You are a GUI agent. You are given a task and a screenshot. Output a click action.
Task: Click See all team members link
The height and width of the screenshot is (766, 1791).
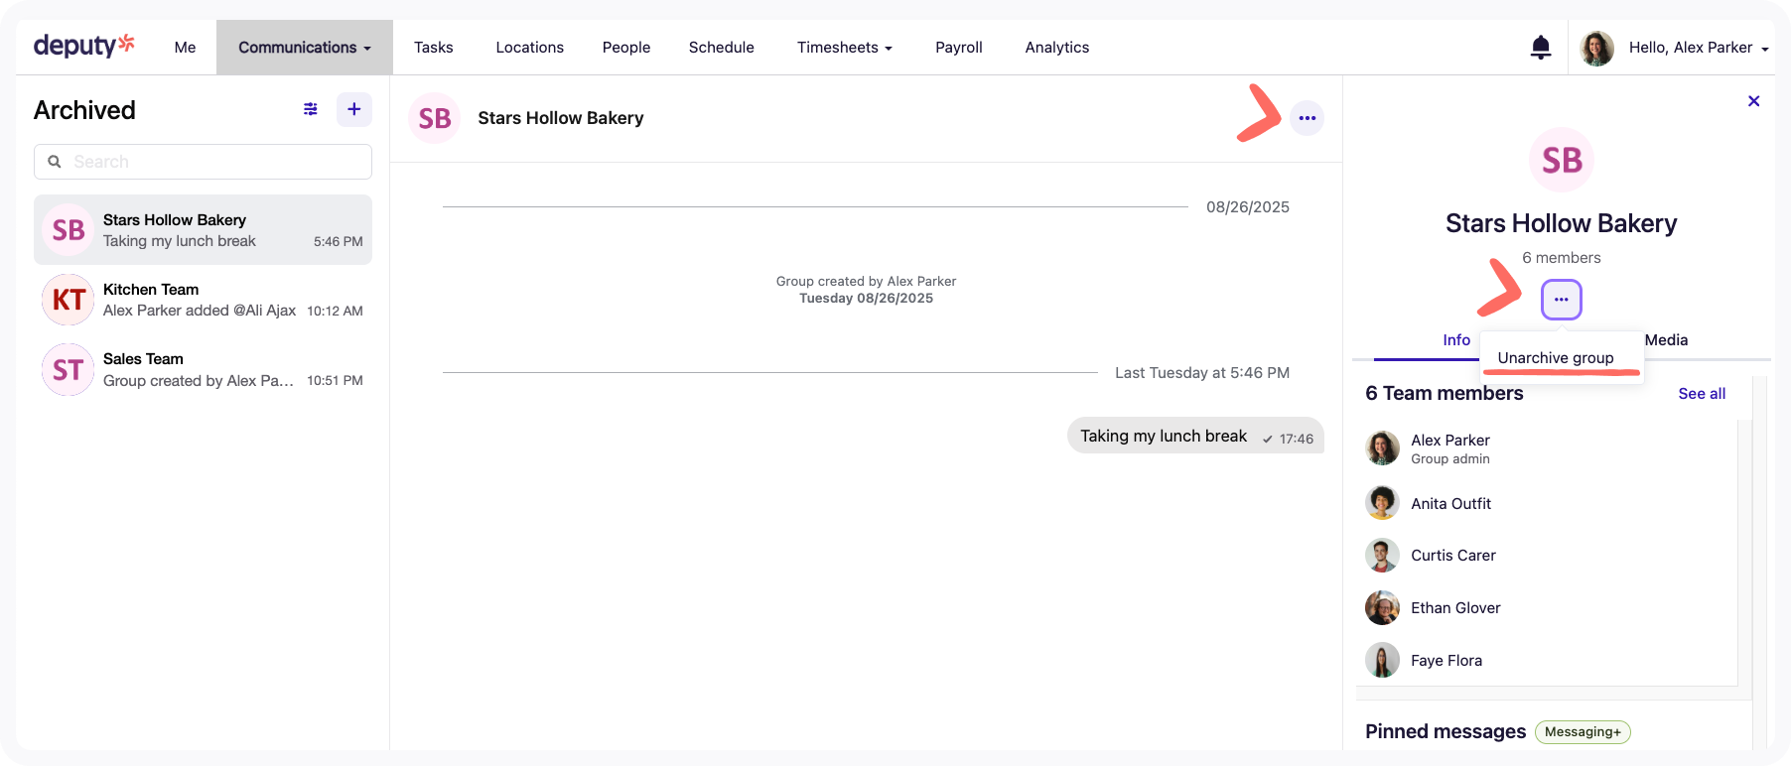coord(1701,394)
